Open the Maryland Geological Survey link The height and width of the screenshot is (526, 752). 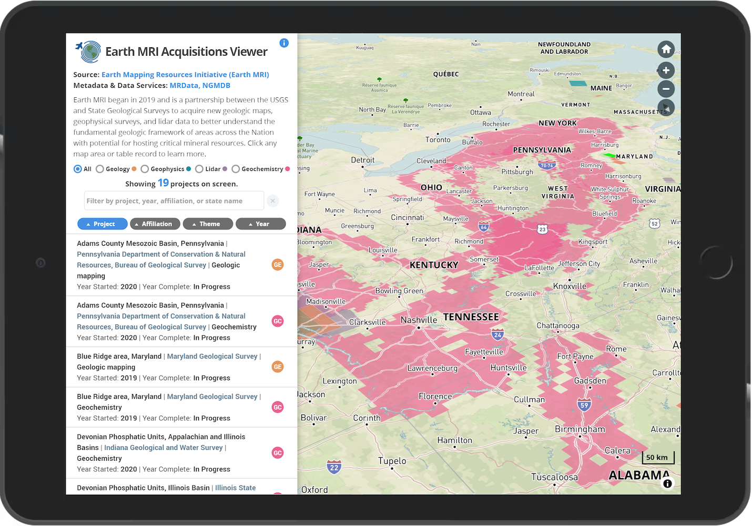(212, 356)
